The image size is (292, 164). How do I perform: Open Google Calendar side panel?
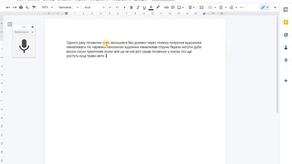coord(286,10)
